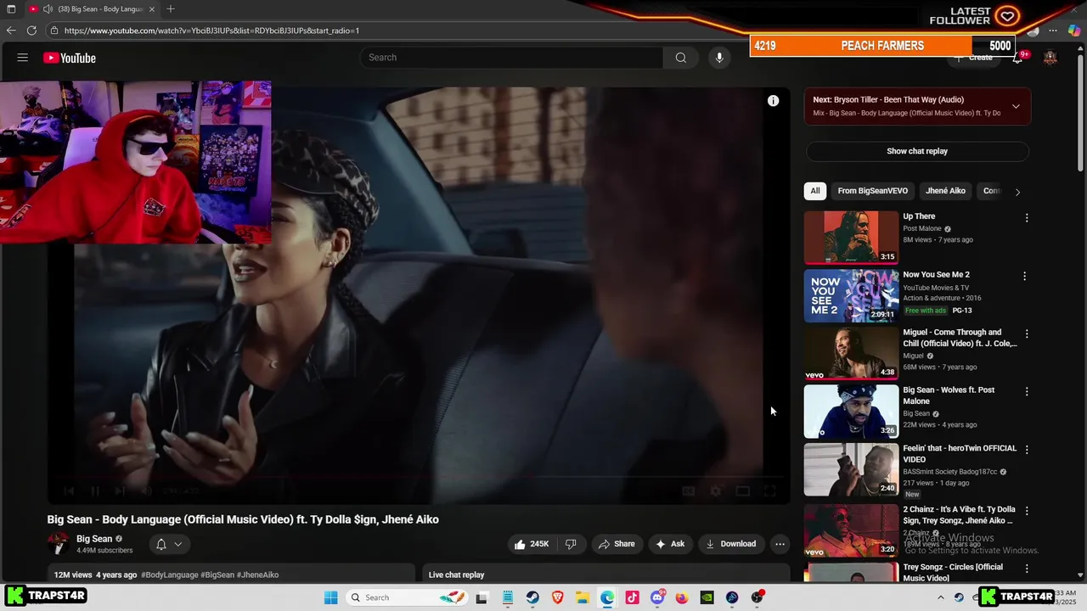Open Big Sean channel name link
Viewport: 1087px width, 611px height.
94,539
